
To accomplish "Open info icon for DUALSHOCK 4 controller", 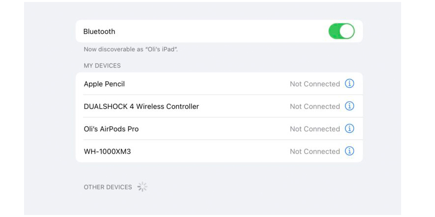I will [x=349, y=106].
